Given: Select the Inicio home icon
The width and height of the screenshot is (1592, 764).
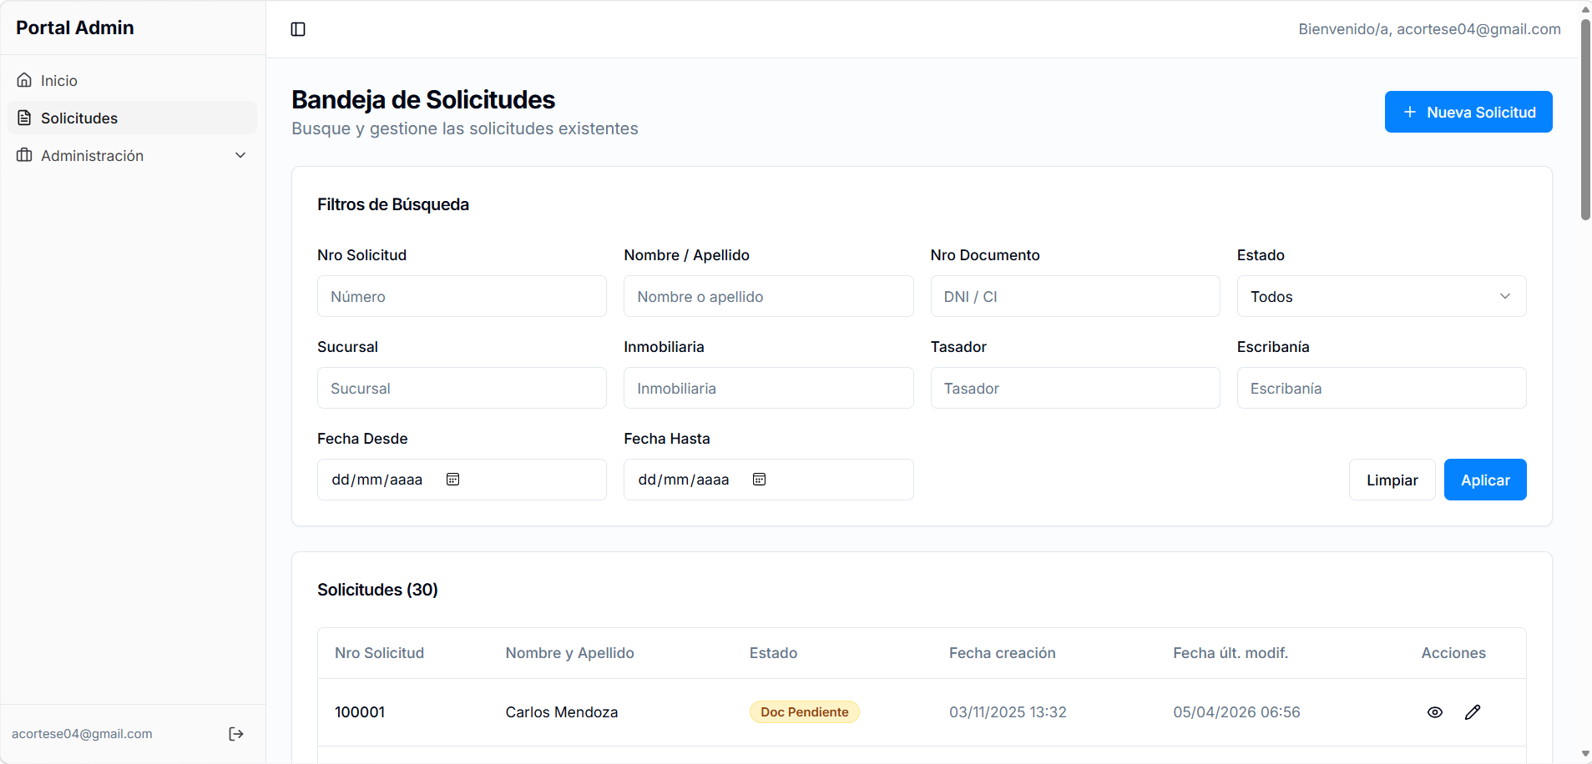Looking at the screenshot, I should pyautogui.click(x=24, y=79).
